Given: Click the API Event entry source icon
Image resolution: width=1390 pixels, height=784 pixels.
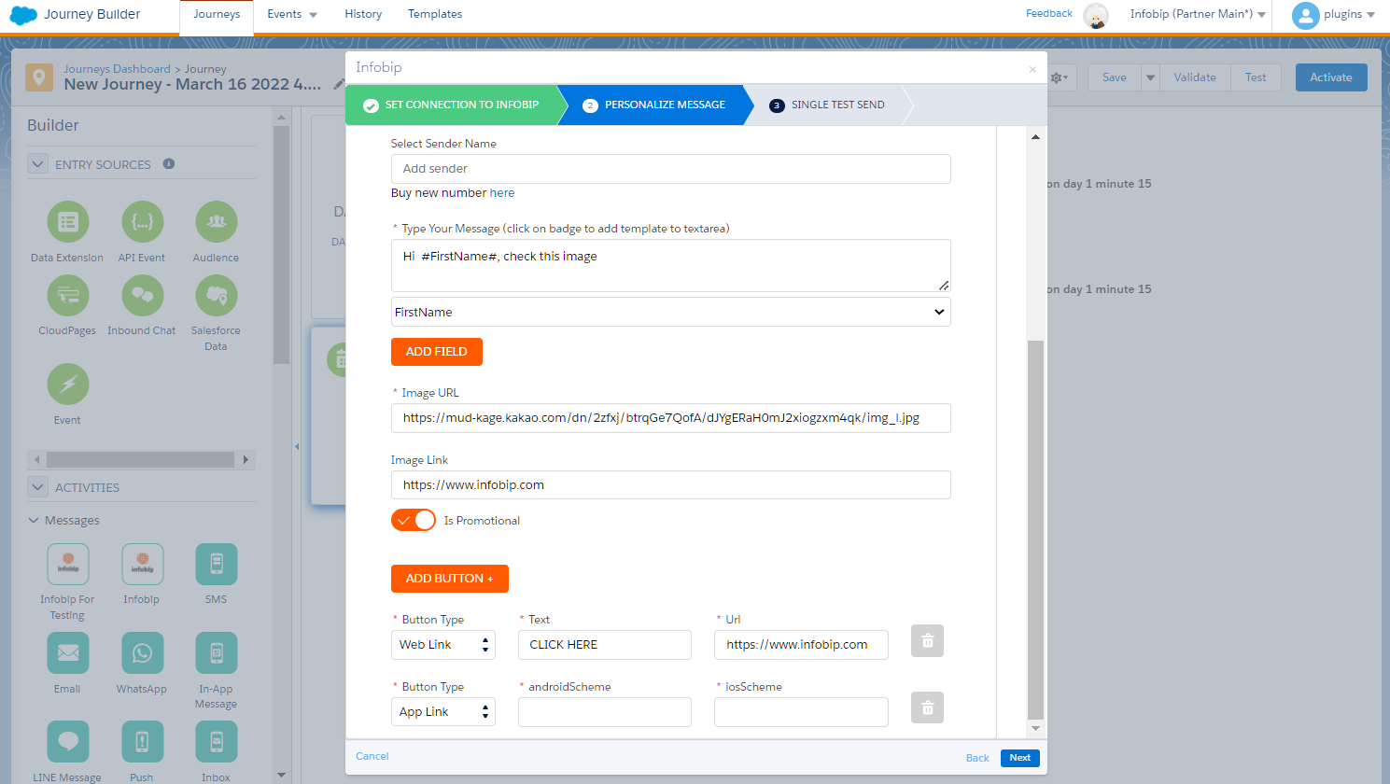Looking at the screenshot, I should [142, 222].
